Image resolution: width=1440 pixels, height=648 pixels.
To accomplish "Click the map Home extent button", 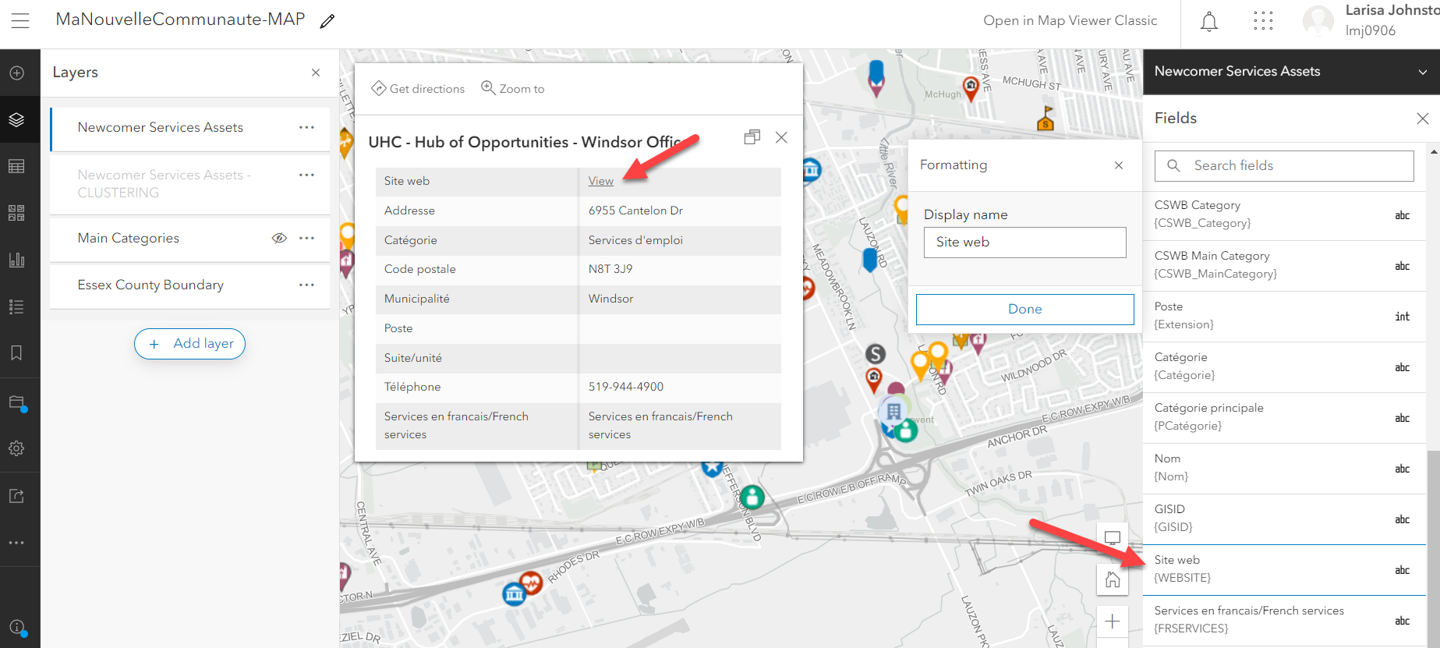I will (x=1113, y=579).
